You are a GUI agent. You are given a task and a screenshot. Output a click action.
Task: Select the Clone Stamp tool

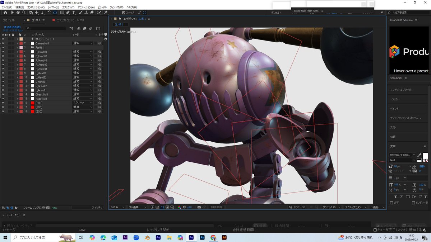pos(86,12)
